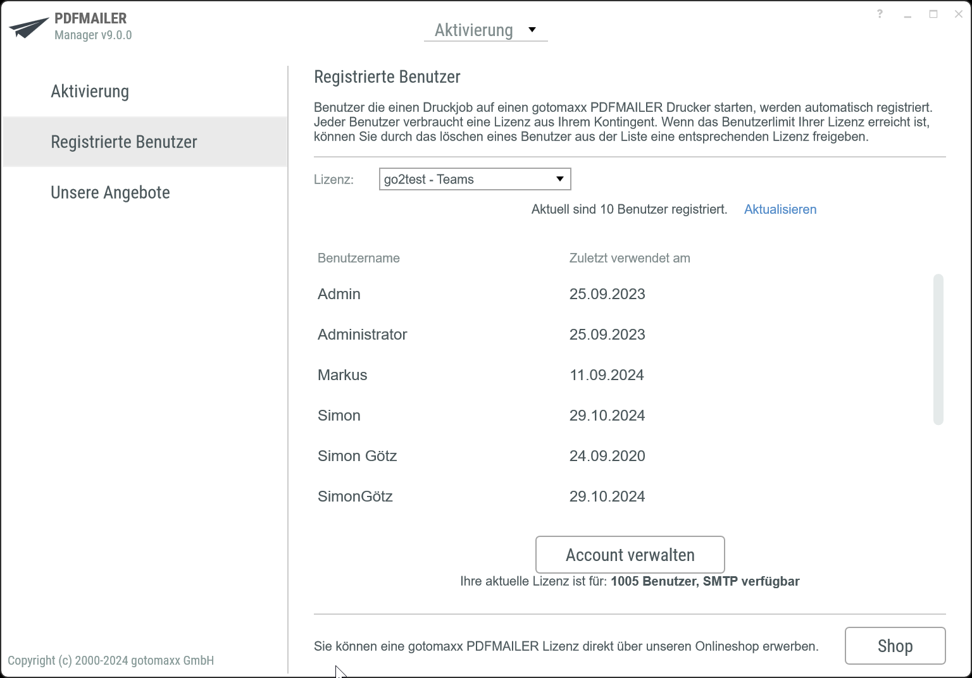The width and height of the screenshot is (972, 678).
Task: Click date 11.09.2024 for Markus
Action: (607, 375)
